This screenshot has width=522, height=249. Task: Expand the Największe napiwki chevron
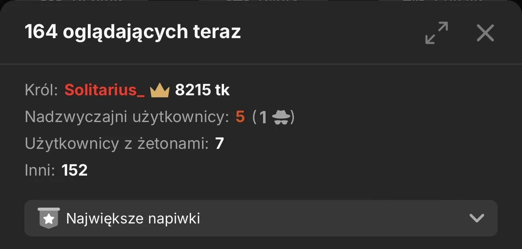pos(476,218)
